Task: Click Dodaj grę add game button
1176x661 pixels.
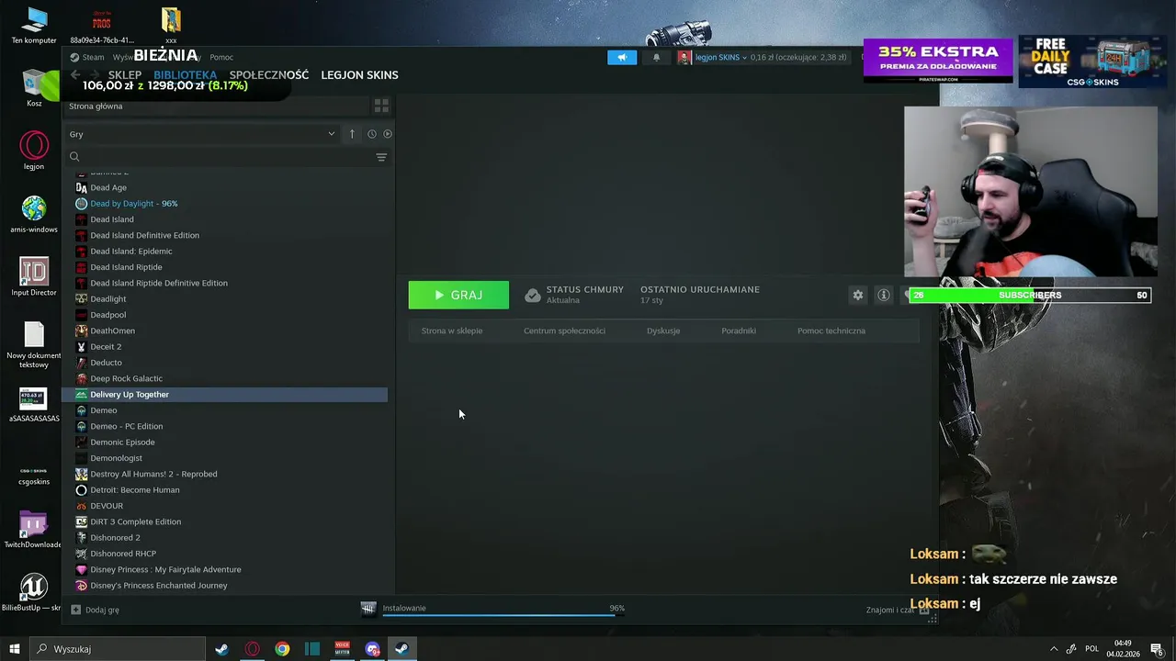Action: tap(96, 610)
